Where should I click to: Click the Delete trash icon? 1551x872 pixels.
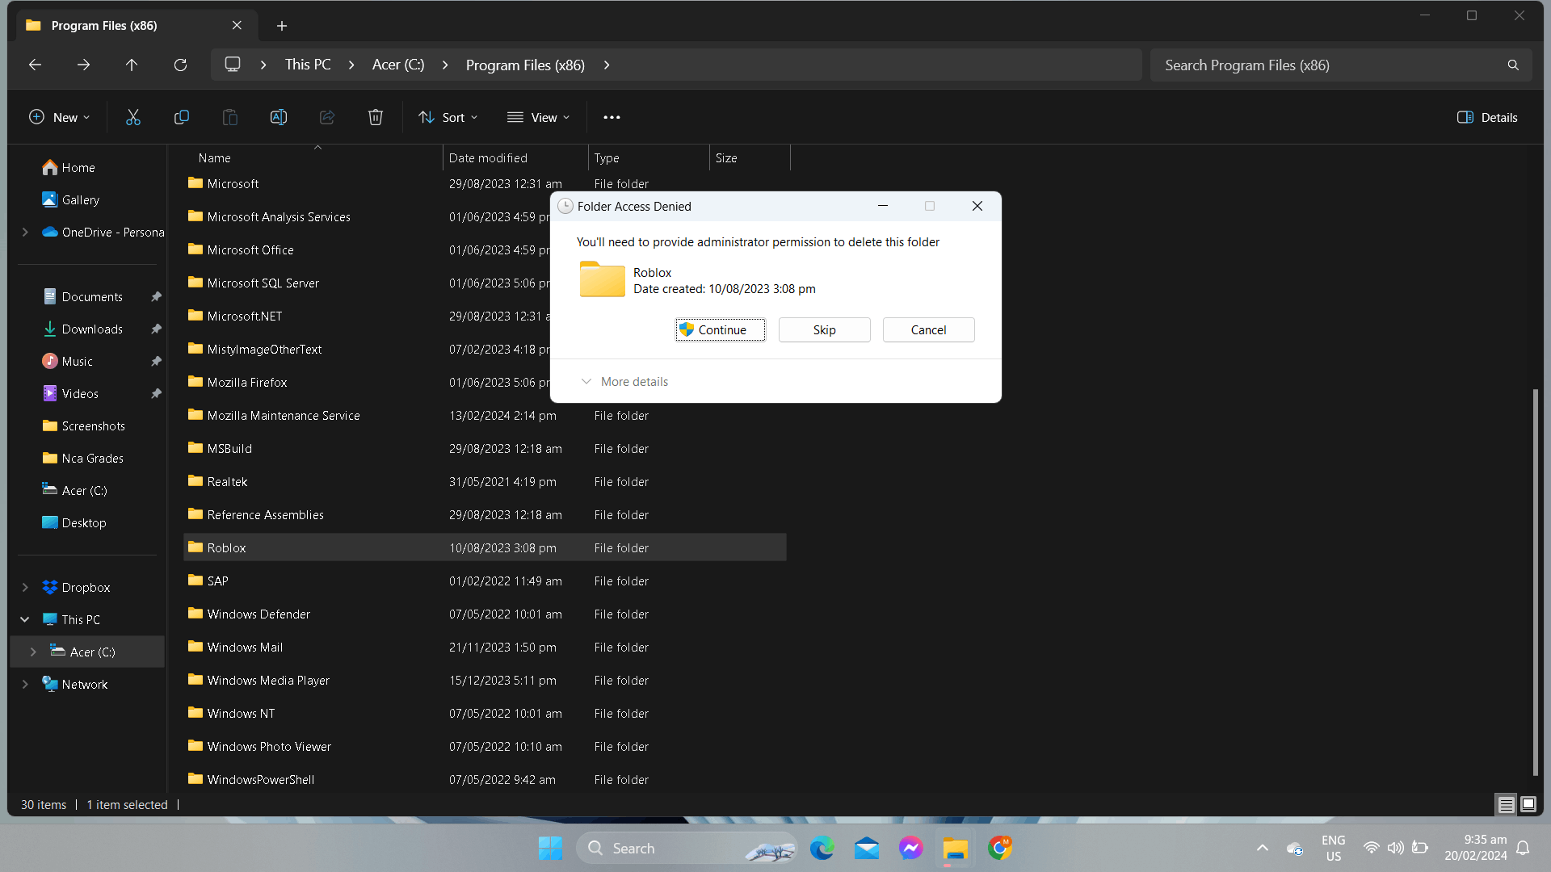376,117
